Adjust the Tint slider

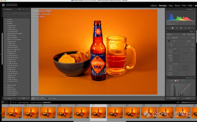click(181, 46)
